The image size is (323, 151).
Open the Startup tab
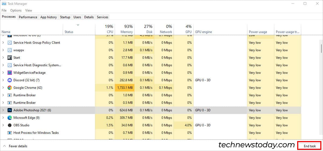click(65, 17)
